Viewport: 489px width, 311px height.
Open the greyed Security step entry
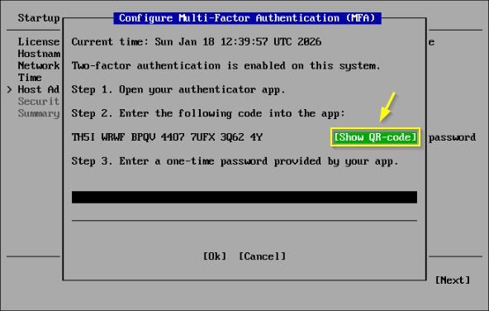tap(38, 101)
